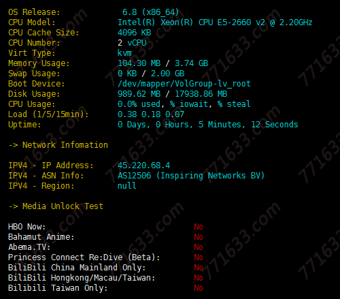Click the Memory Usage value 104.30 MB
The image size is (340, 299).
[139, 63]
